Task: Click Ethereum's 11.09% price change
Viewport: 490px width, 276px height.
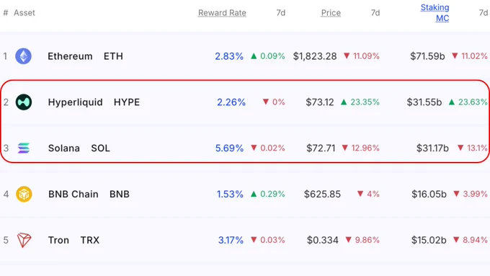Action: pos(362,56)
